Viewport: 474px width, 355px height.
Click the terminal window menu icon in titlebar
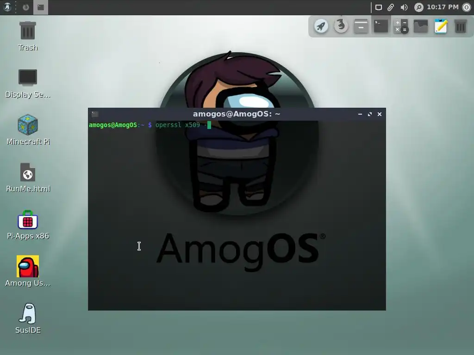click(x=95, y=114)
